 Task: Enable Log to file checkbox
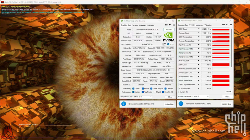[180, 92]
